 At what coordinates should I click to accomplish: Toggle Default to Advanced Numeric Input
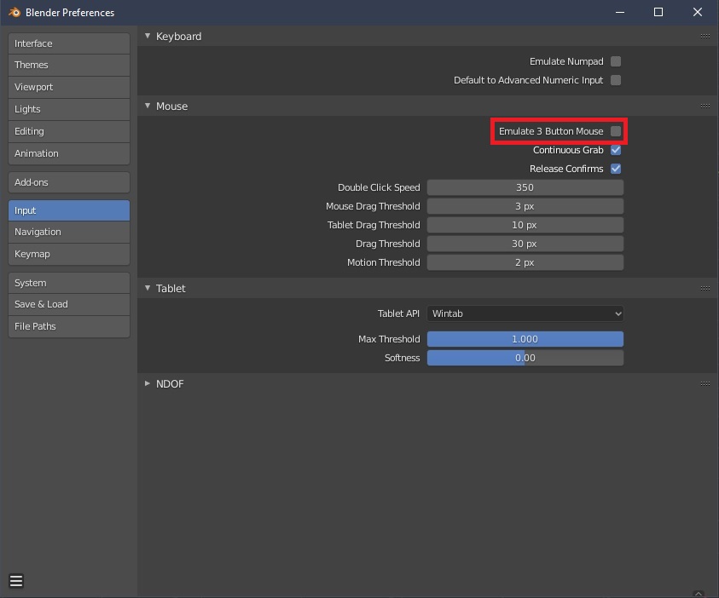pyautogui.click(x=616, y=80)
